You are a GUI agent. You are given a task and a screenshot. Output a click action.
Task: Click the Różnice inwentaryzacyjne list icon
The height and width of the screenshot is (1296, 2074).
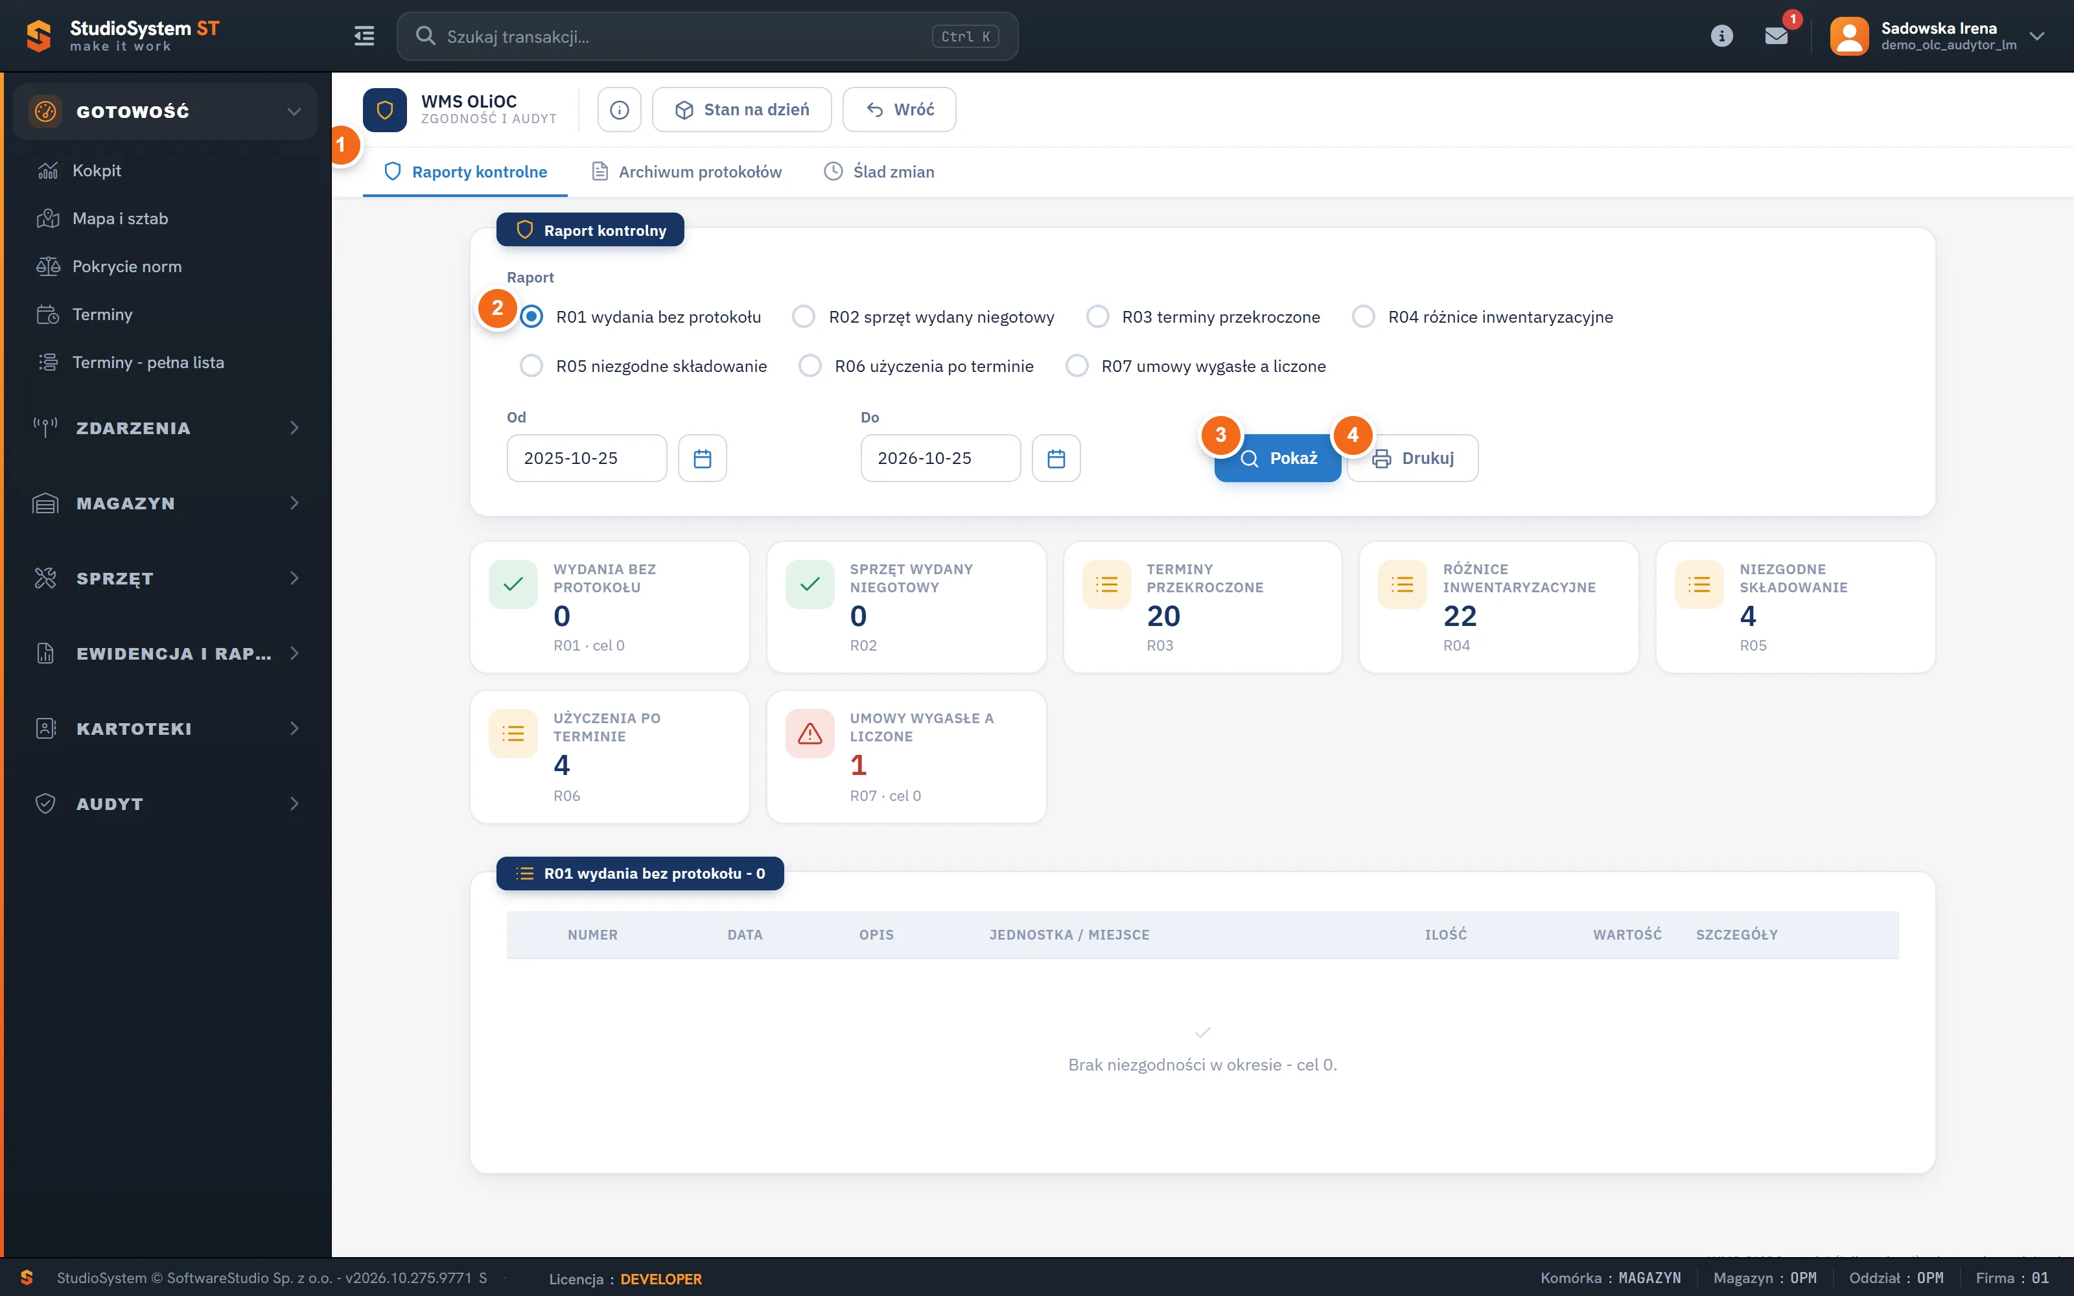pos(1402,584)
